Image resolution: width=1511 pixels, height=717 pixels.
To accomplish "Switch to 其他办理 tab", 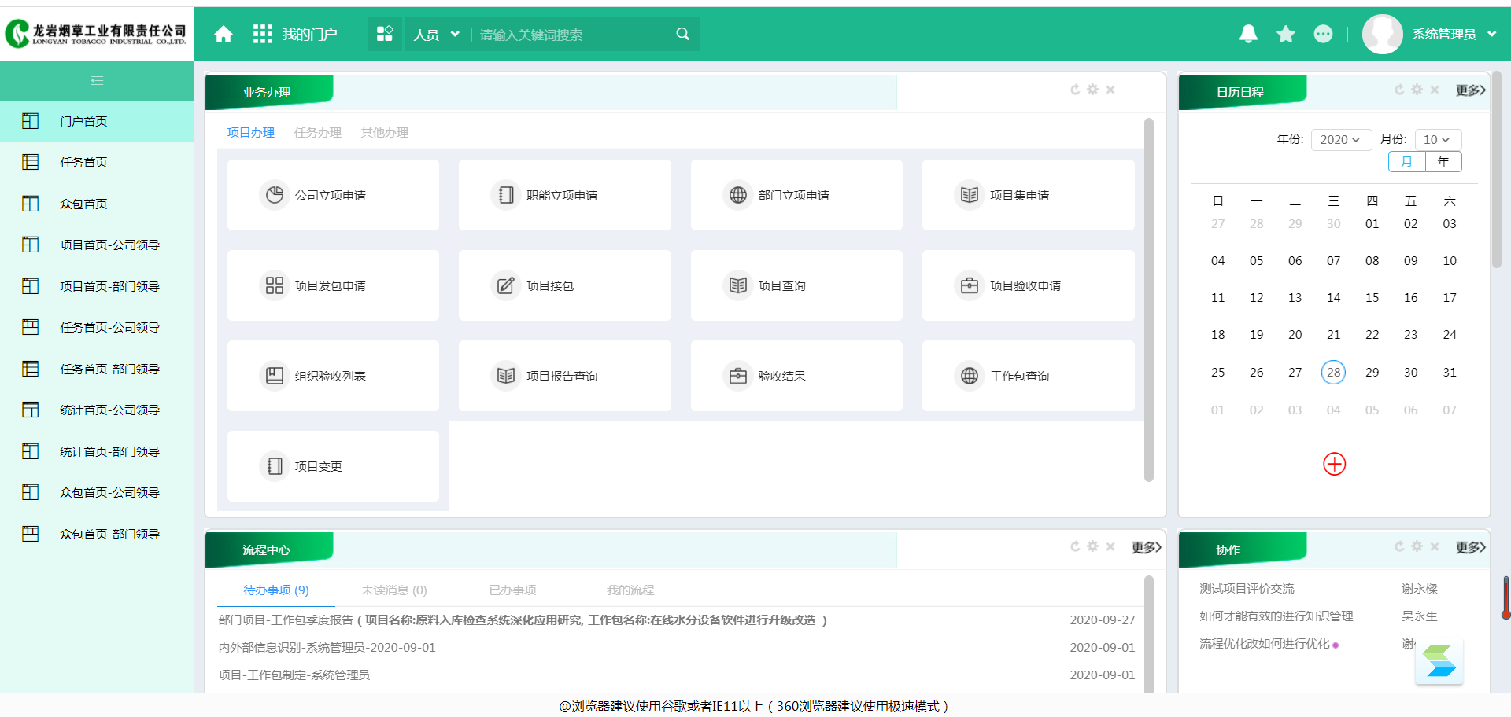I will coord(384,132).
